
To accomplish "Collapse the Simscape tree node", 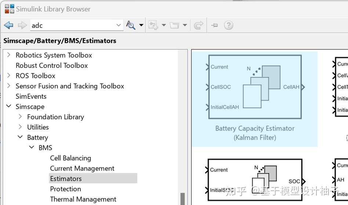I will tap(9, 106).
